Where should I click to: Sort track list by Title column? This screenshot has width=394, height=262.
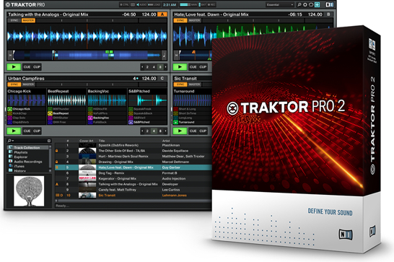coord(102,141)
